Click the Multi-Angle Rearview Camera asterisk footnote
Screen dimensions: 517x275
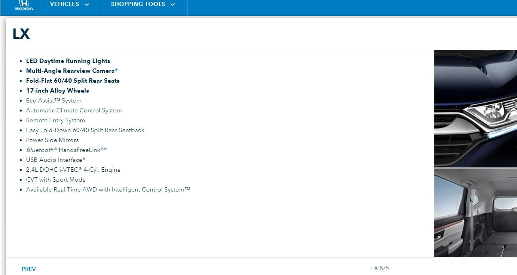(116, 70)
